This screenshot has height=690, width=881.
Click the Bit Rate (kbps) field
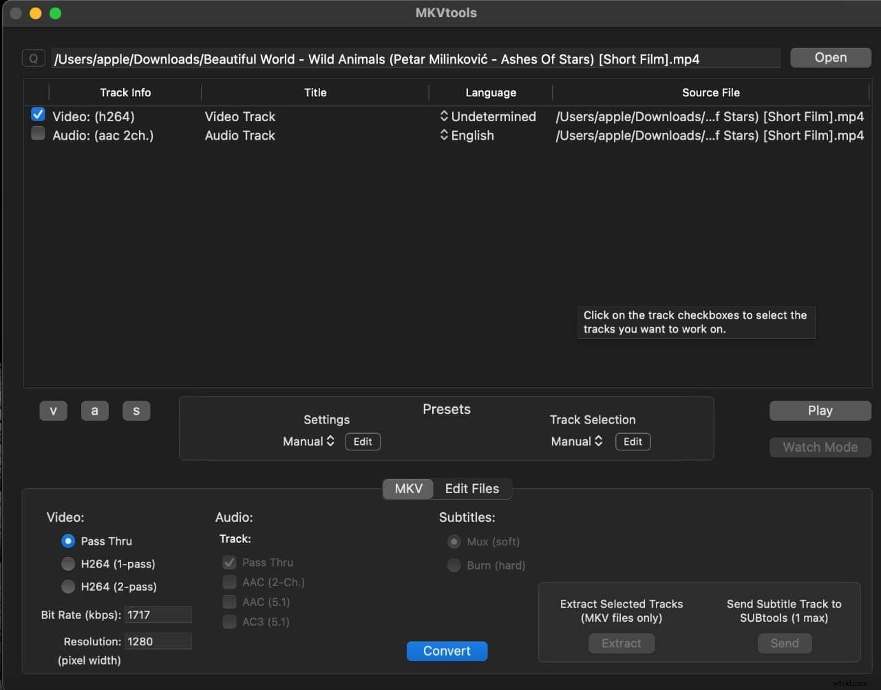pos(158,614)
